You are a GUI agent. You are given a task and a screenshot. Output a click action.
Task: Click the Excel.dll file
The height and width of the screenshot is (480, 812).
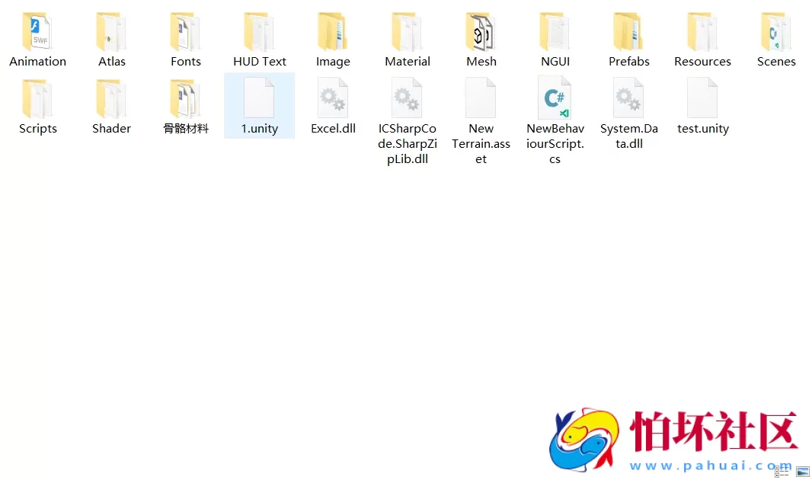pyautogui.click(x=333, y=101)
